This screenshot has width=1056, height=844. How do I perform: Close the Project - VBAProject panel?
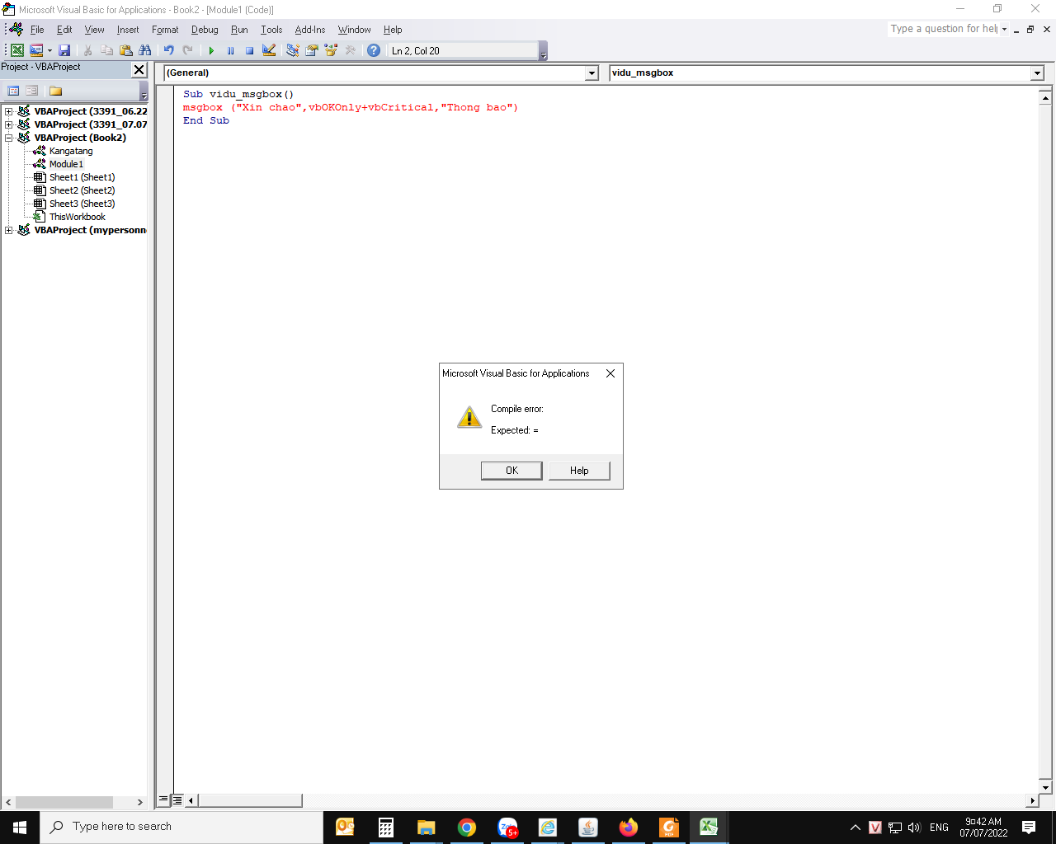tap(139, 70)
